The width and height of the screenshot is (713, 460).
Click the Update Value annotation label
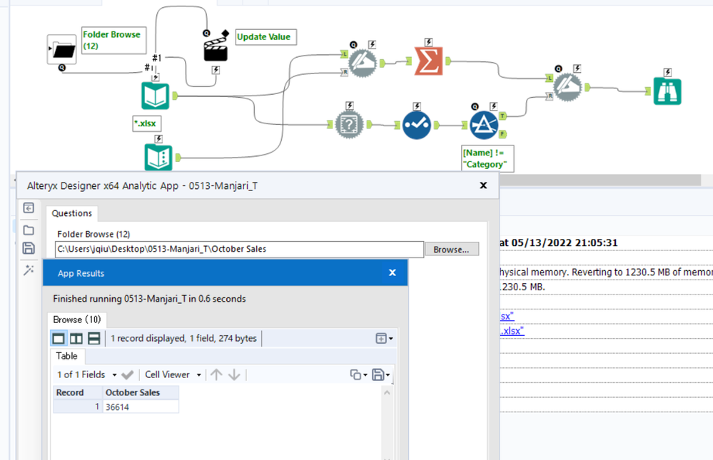pyautogui.click(x=266, y=37)
